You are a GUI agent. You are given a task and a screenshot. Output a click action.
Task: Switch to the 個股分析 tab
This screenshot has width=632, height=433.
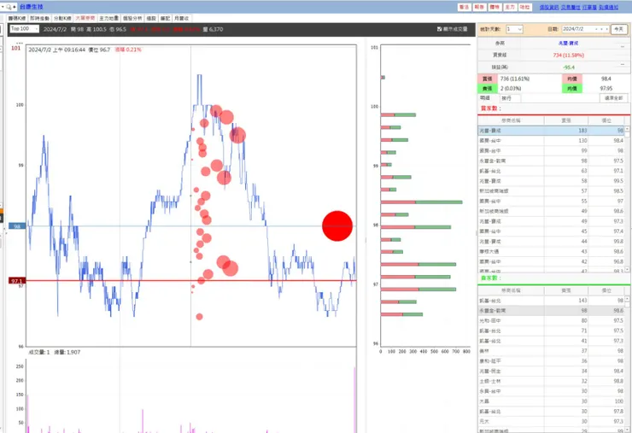(x=132, y=18)
